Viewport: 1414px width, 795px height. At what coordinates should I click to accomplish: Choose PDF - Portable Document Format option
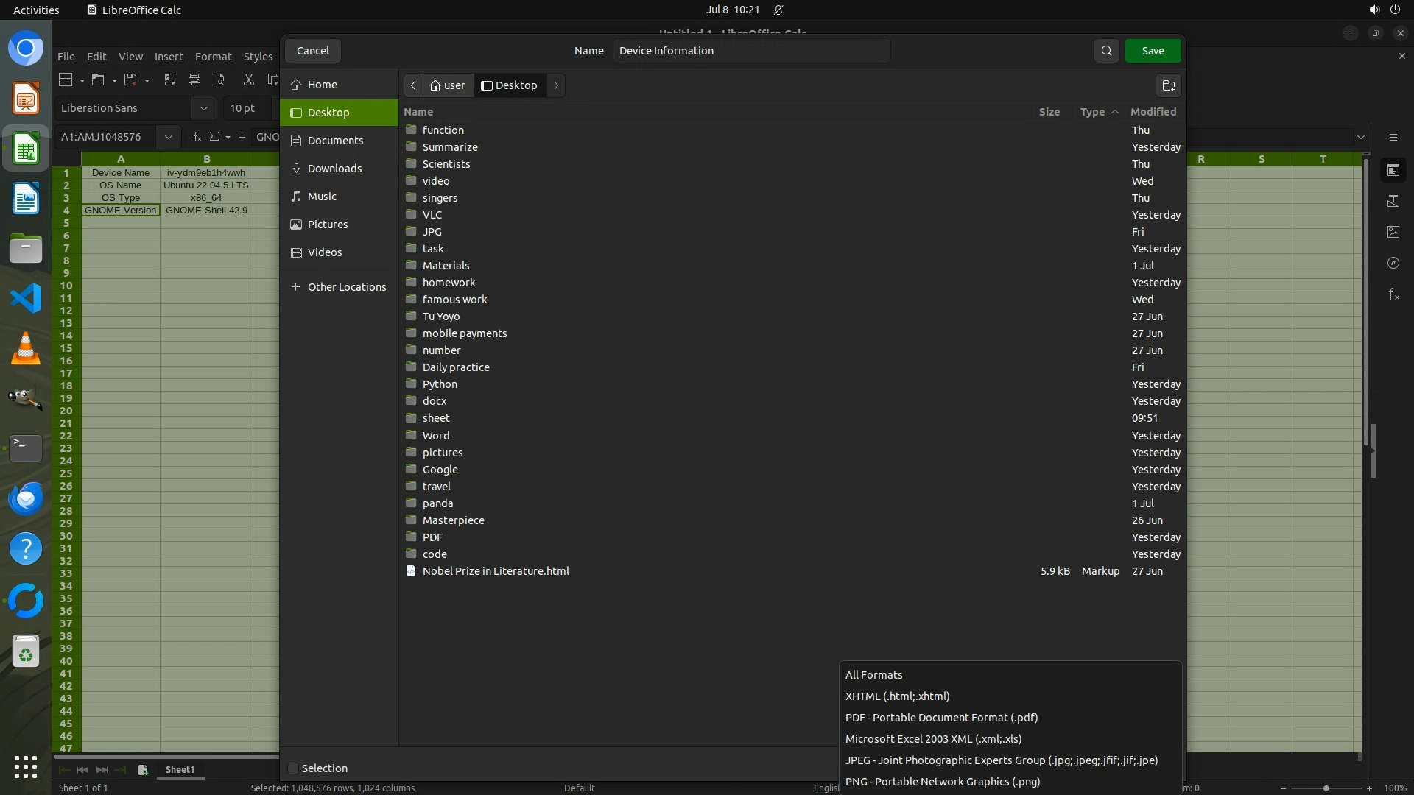(941, 718)
